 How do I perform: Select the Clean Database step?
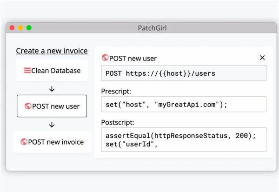(x=52, y=71)
